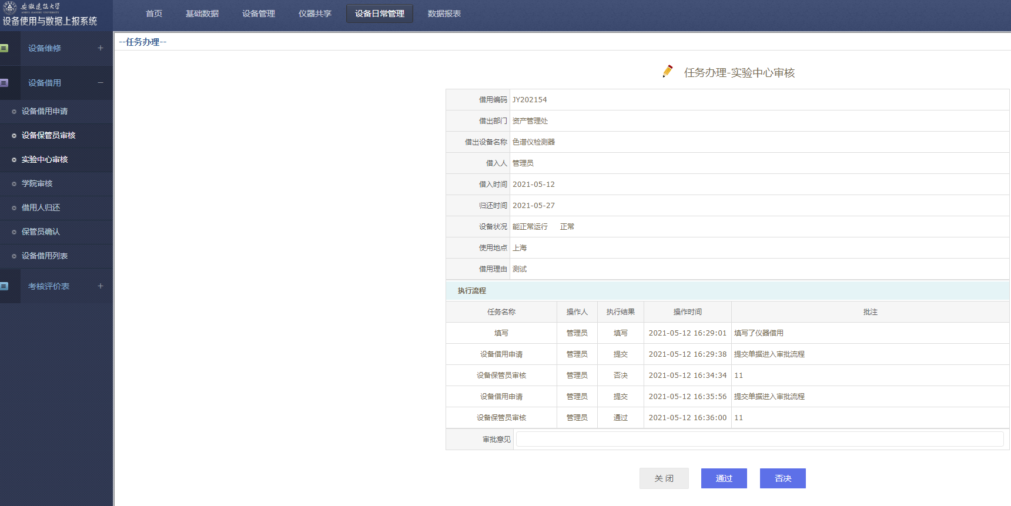This screenshot has height=506, width=1011.
Task: Click the 审批意见 text input field
Action: 759,439
